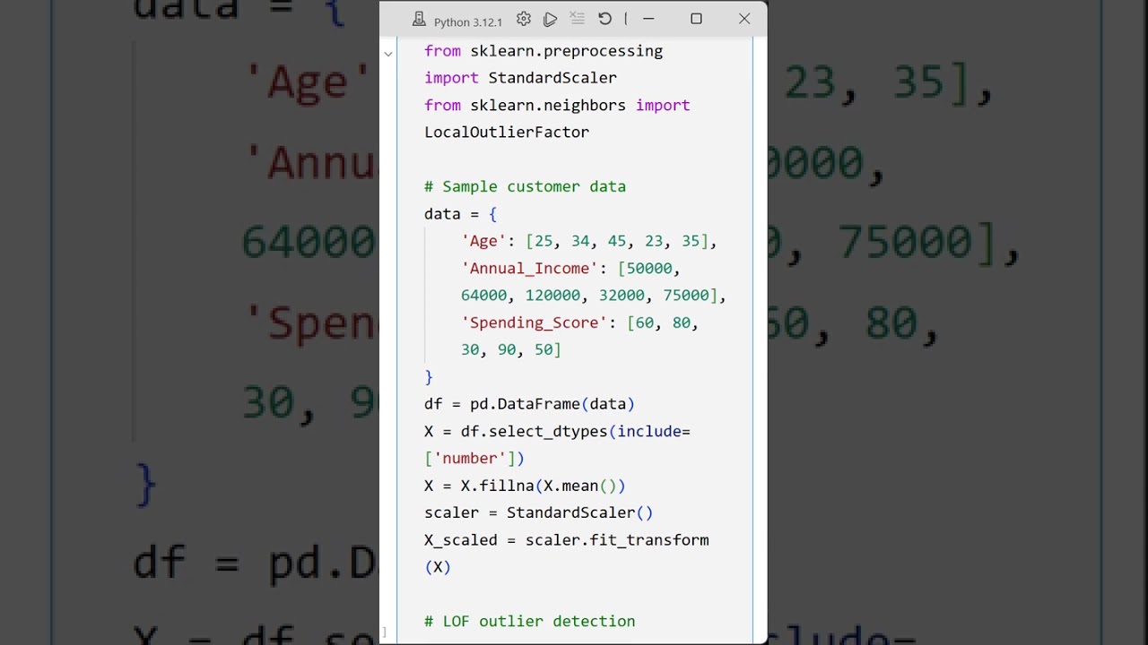The width and height of the screenshot is (1148, 645).
Task: Click the kernel server icon beside Python 3.12.1
Action: [419, 20]
